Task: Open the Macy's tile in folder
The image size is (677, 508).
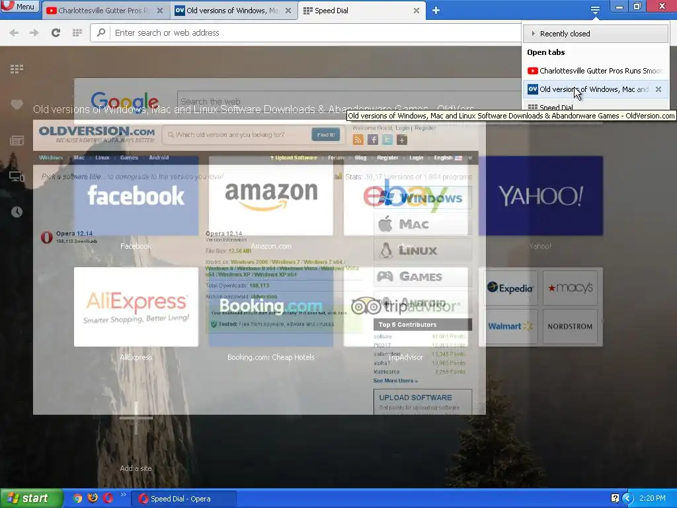Action: [570, 288]
